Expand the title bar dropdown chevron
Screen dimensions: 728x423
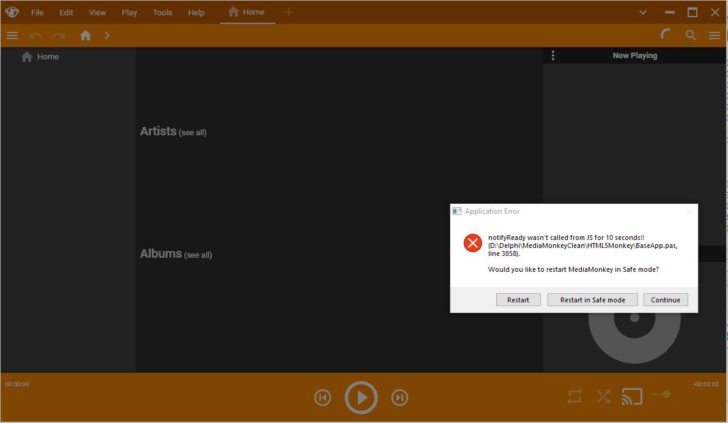click(x=643, y=12)
